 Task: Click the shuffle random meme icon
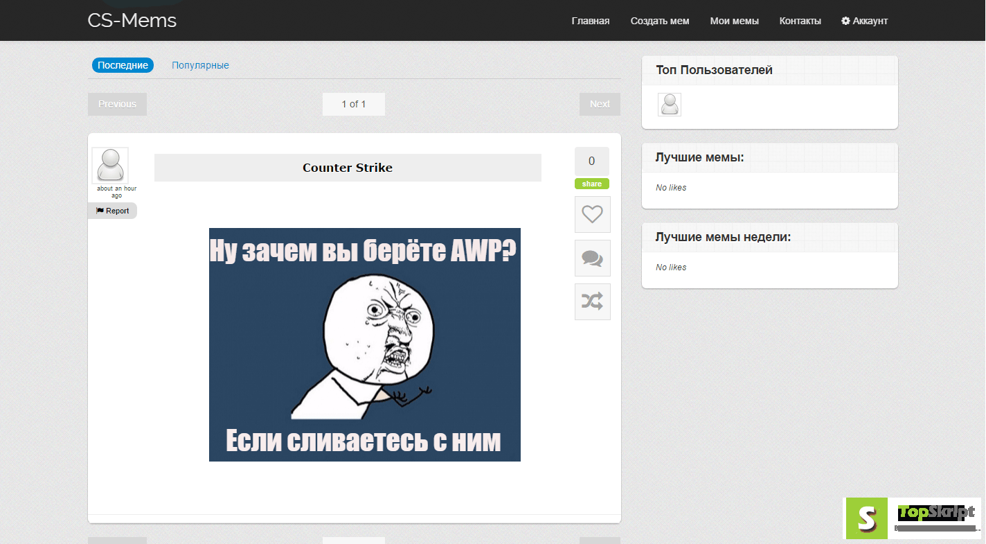click(593, 301)
